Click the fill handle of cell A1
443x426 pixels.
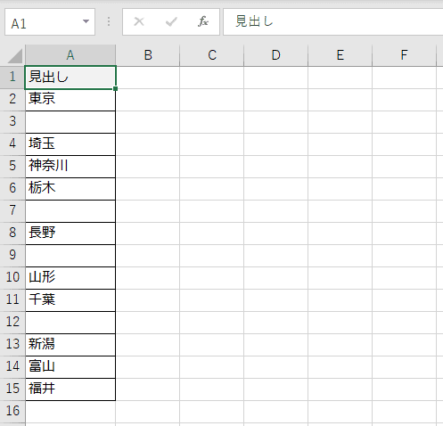[x=115, y=88]
